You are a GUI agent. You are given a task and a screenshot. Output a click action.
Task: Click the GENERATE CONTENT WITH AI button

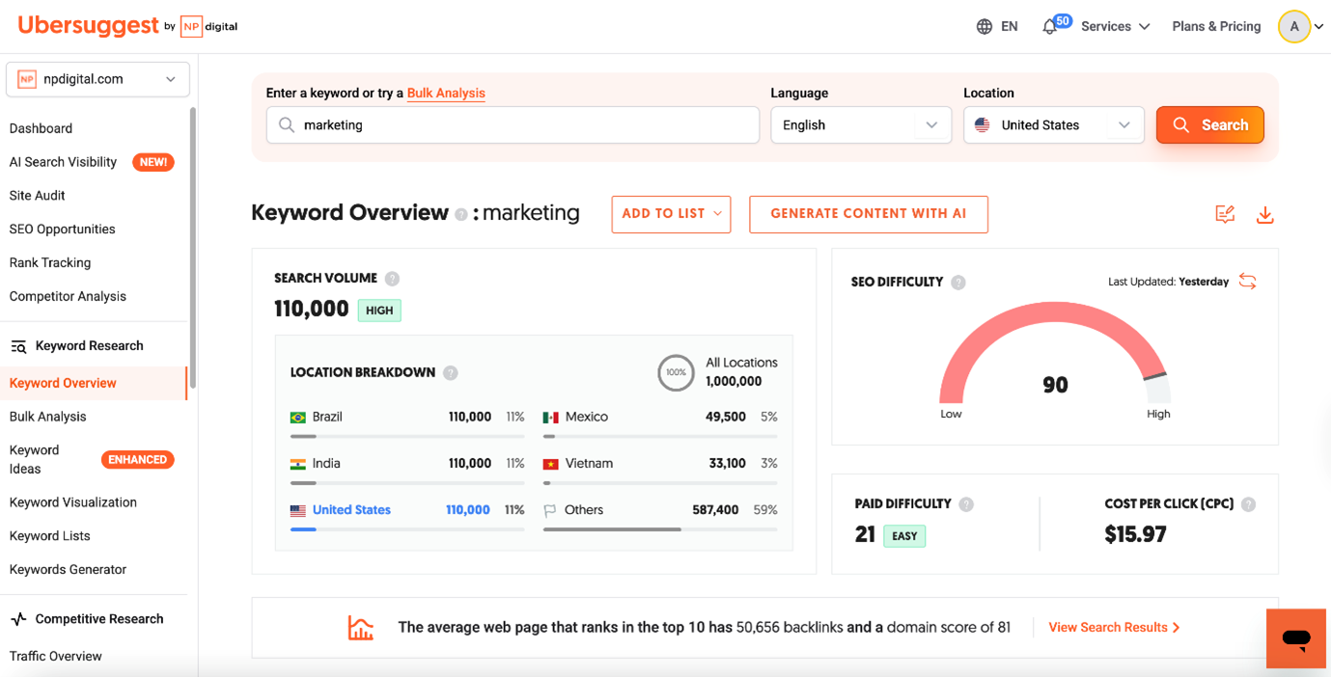[x=868, y=214]
